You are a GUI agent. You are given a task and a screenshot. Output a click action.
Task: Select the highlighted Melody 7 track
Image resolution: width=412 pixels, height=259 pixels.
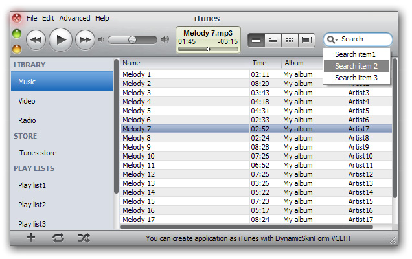coord(256,129)
